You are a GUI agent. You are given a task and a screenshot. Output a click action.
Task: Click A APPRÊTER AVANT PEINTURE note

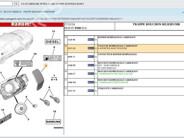coord(112,48)
